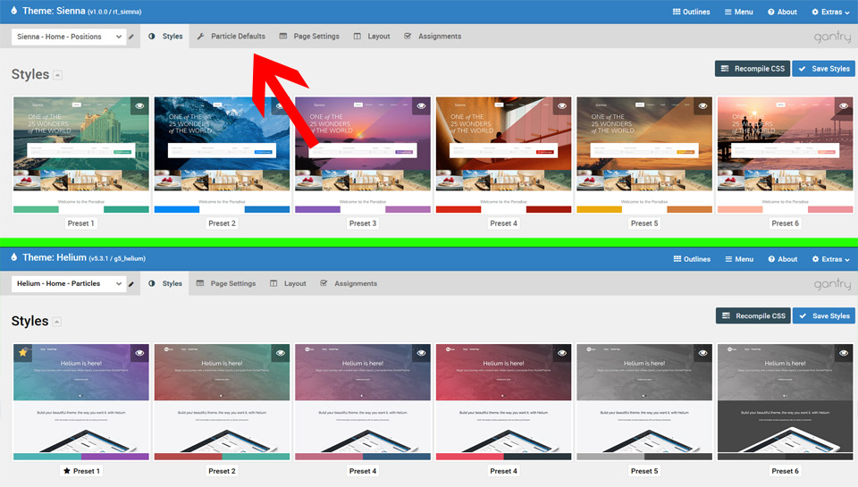Open Menu in the Helium header
The width and height of the screenshot is (858, 487).
point(739,259)
